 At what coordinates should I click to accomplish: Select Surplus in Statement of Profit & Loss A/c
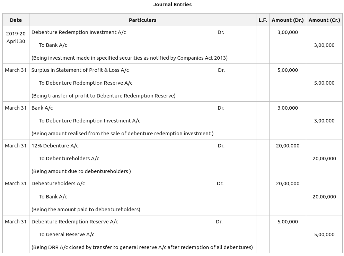tap(80, 70)
